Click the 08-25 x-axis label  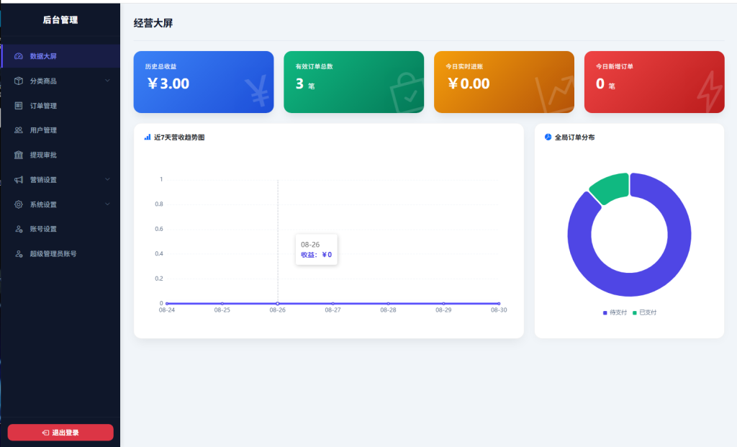click(222, 310)
